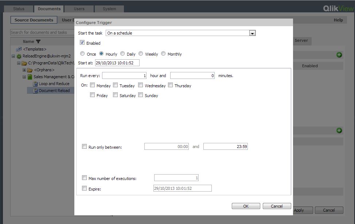Click the minutes input field
The image size is (355, 224).
[192, 75]
